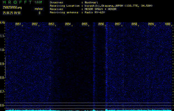
Task: Click the Receiver label
Action: 56,9
